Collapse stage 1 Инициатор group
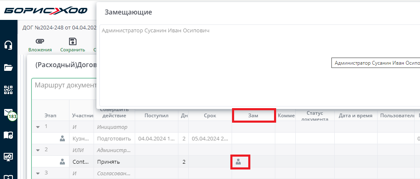 pyautogui.click(x=38, y=127)
